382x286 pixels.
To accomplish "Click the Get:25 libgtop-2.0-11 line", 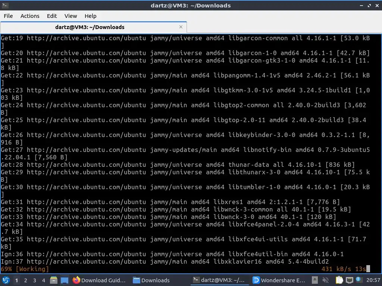I will pyautogui.click(x=184, y=124).
